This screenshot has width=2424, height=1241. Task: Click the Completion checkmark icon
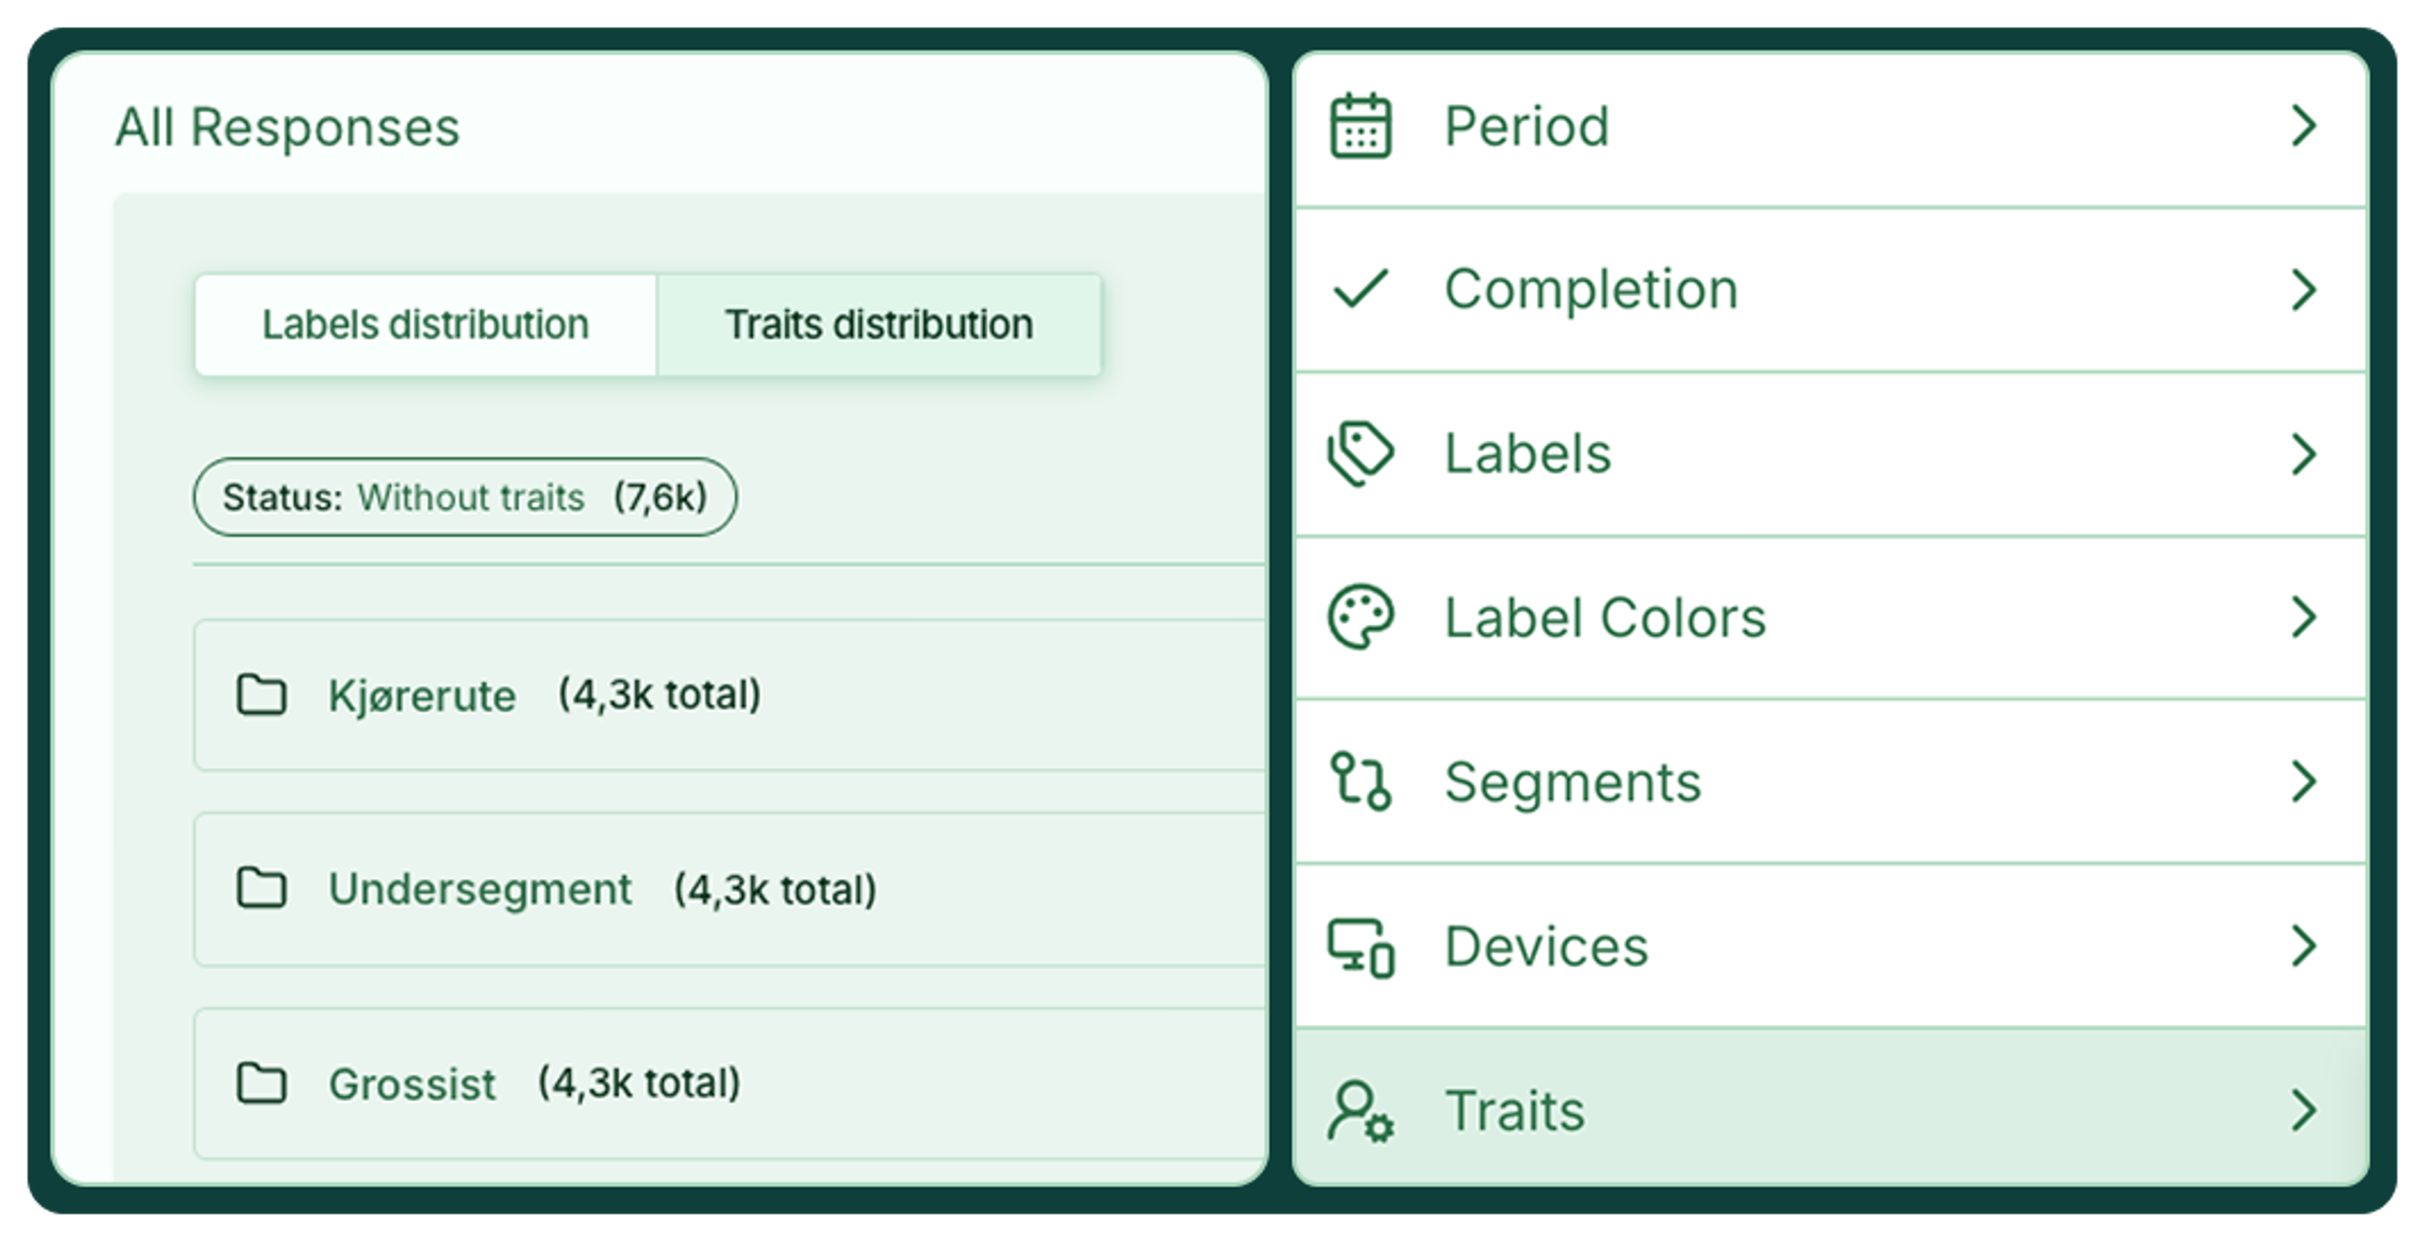coord(1361,288)
